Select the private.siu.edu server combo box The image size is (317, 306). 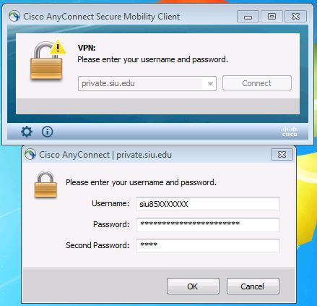(x=147, y=84)
